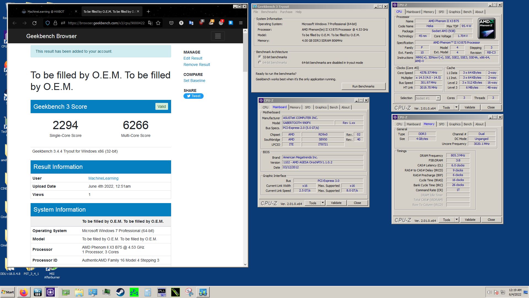This screenshot has height=298, width=529.
Task: Click Close button in top CPU-Z window
Action: pos(491,108)
